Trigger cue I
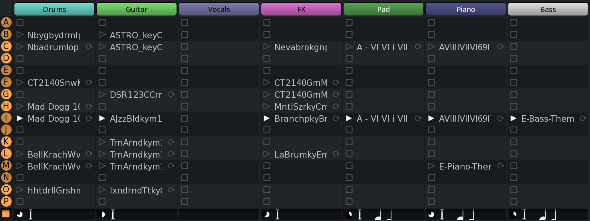This screenshot has width=590, height=221. (x=6, y=118)
